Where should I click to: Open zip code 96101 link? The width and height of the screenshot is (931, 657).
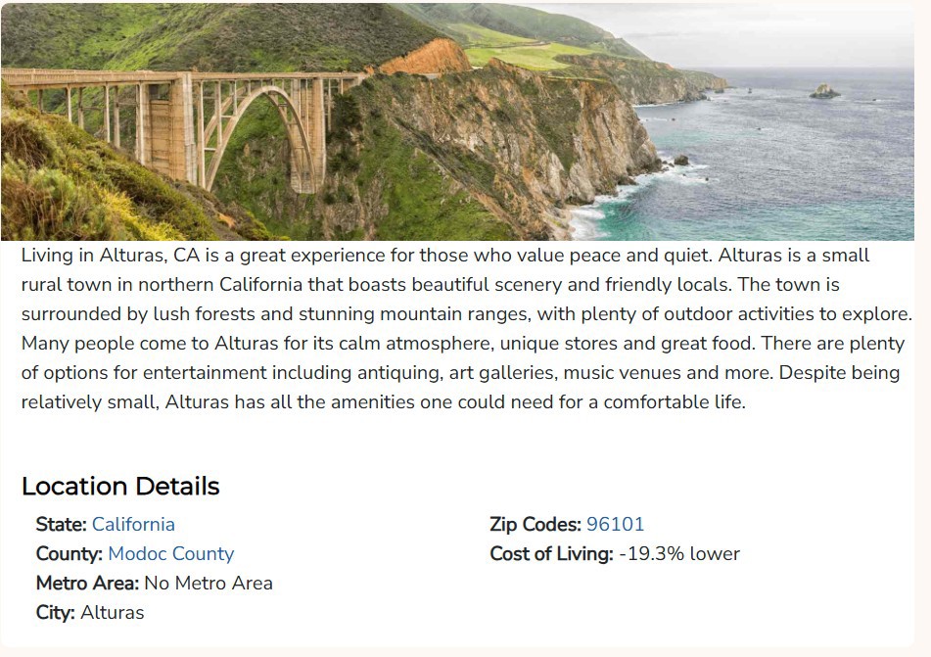click(x=615, y=524)
